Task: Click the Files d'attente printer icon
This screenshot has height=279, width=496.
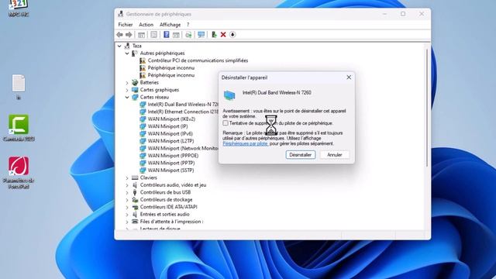Action: coord(135,222)
